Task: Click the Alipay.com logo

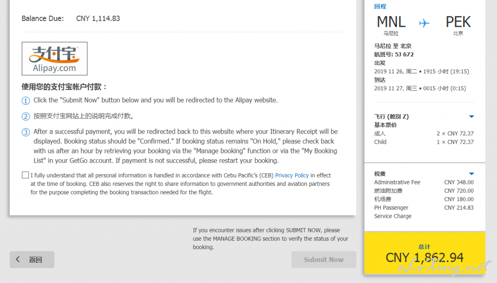Action: point(54,59)
